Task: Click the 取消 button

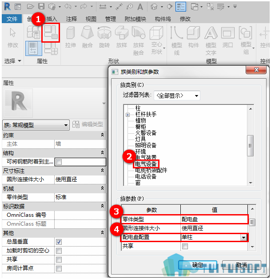Action: click(242, 265)
